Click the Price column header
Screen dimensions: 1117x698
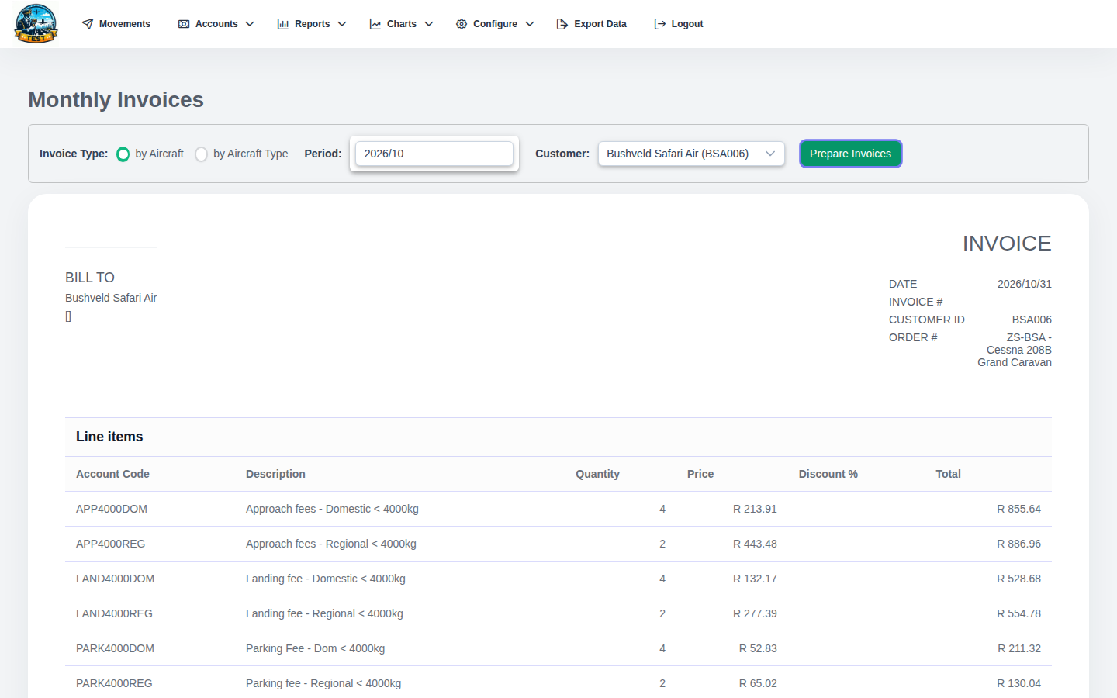pos(700,474)
